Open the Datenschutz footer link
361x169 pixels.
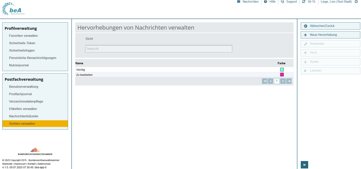(x=44, y=164)
